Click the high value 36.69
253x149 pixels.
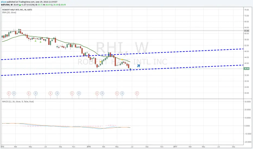click(48, 5)
